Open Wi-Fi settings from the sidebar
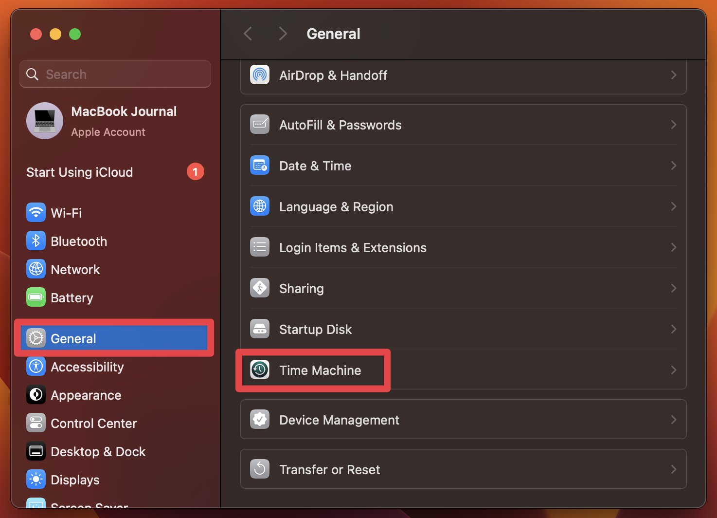Image resolution: width=717 pixels, height=518 pixels. point(36,212)
